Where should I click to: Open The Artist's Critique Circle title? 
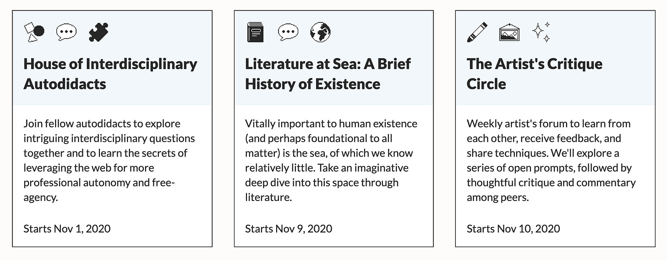coord(535,74)
